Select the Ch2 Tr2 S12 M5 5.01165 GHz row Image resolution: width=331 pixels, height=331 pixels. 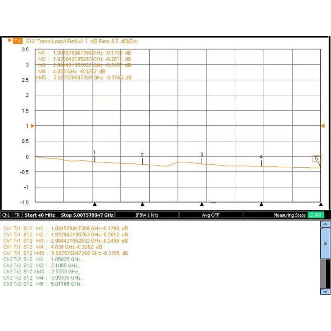pyautogui.click(x=43, y=284)
